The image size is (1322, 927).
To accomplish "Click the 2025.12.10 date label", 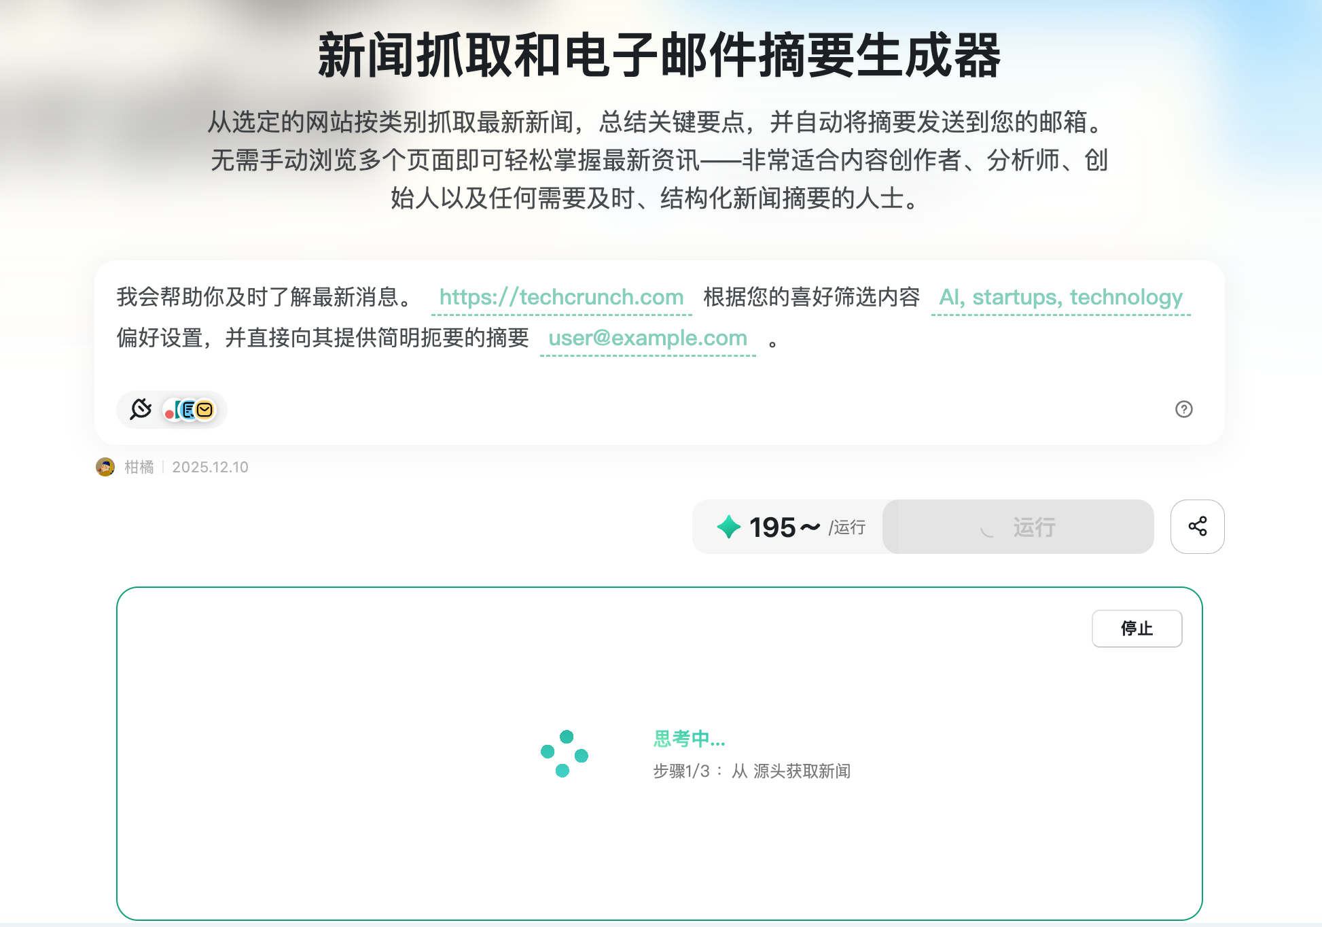I will coord(210,468).
